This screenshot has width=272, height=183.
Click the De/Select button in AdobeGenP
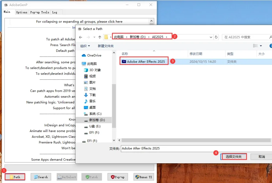(x=67, y=177)
